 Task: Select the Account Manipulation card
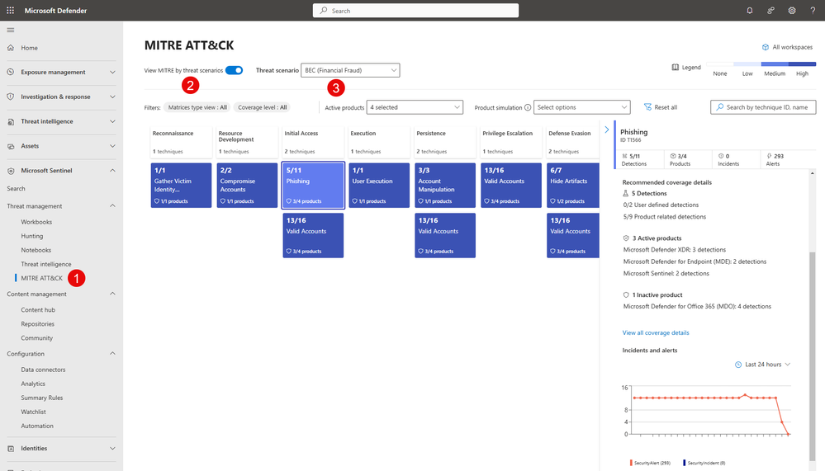click(445, 185)
